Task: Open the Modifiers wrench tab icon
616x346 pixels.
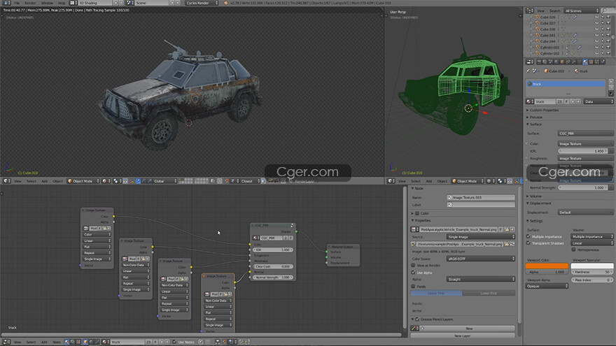Action: (x=573, y=62)
